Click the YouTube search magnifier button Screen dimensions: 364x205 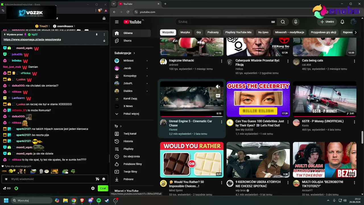click(283, 22)
